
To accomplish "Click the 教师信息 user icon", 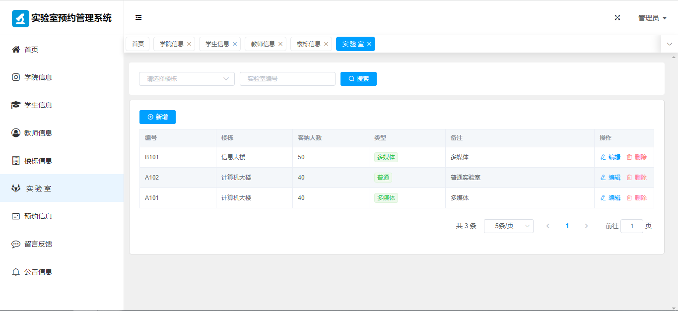I will click(x=16, y=133).
